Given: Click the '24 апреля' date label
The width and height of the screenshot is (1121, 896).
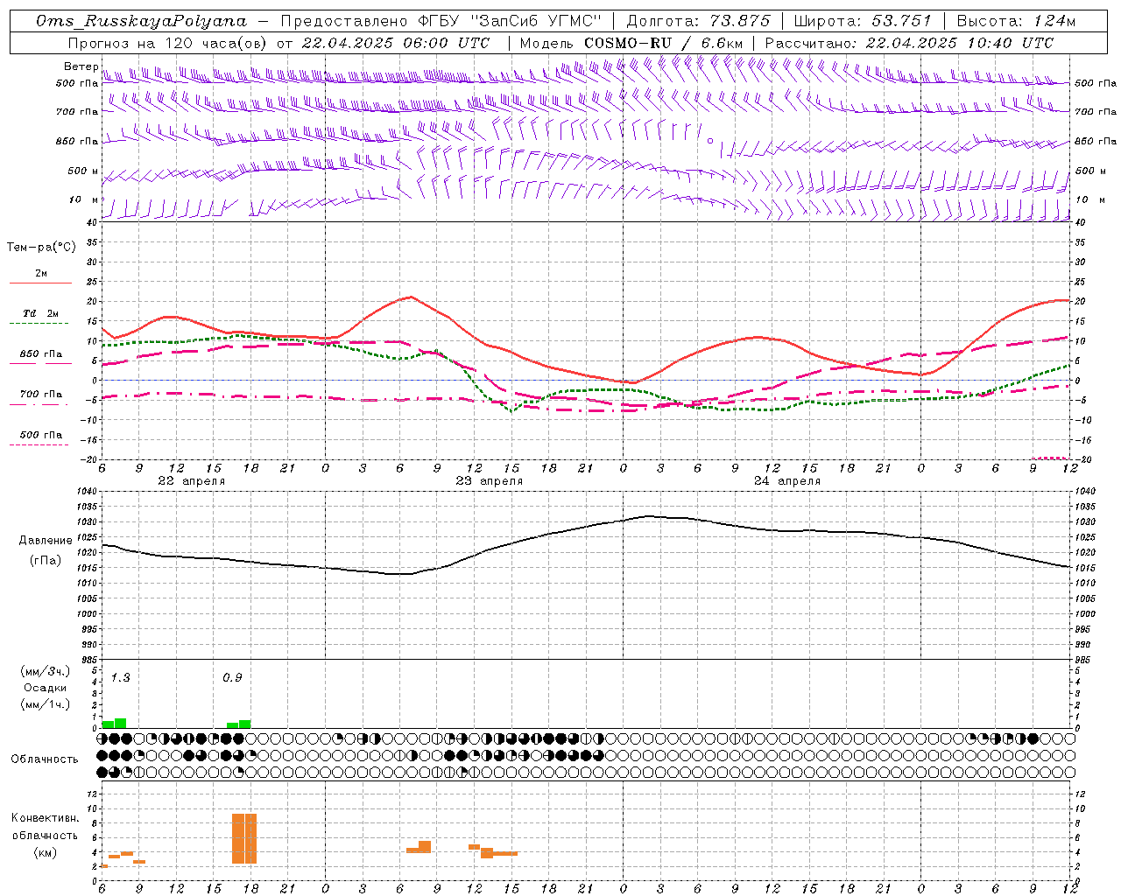Looking at the screenshot, I should (786, 481).
